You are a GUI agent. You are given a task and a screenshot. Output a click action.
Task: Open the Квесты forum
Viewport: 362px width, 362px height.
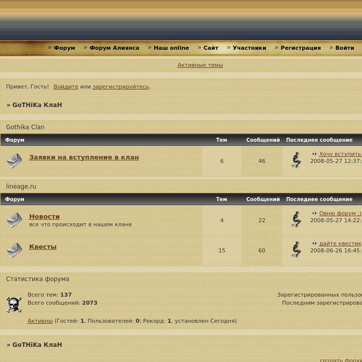[43, 247]
